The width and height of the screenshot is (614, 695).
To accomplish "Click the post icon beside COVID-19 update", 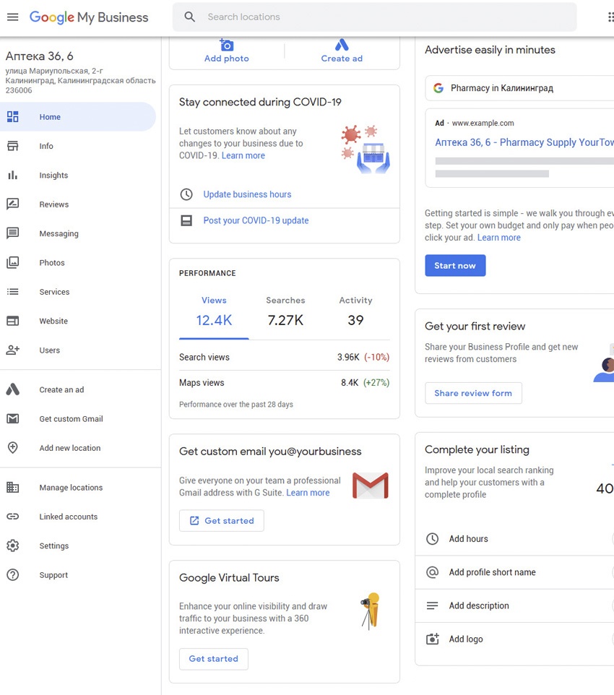I will [186, 220].
